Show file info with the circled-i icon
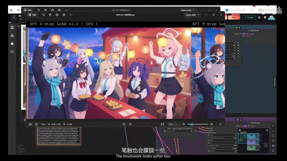Viewport: 287px width, 161px height. coord(124,124)
